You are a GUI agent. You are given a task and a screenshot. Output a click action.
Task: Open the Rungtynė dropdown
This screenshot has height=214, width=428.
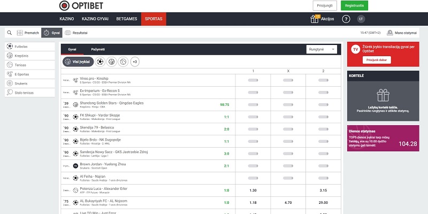coord(322,49)
